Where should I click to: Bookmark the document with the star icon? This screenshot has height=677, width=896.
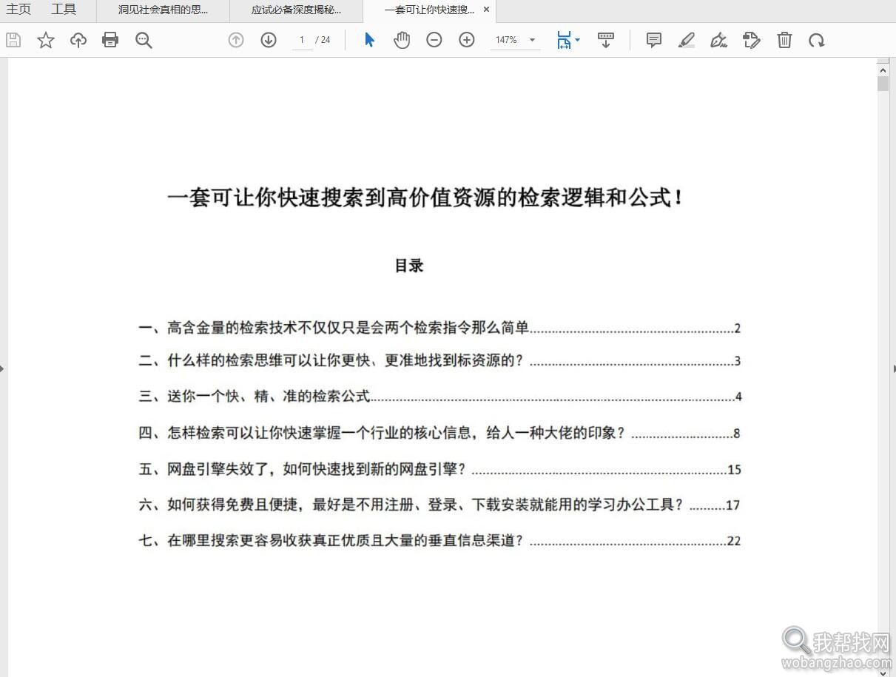click(46, 40)
